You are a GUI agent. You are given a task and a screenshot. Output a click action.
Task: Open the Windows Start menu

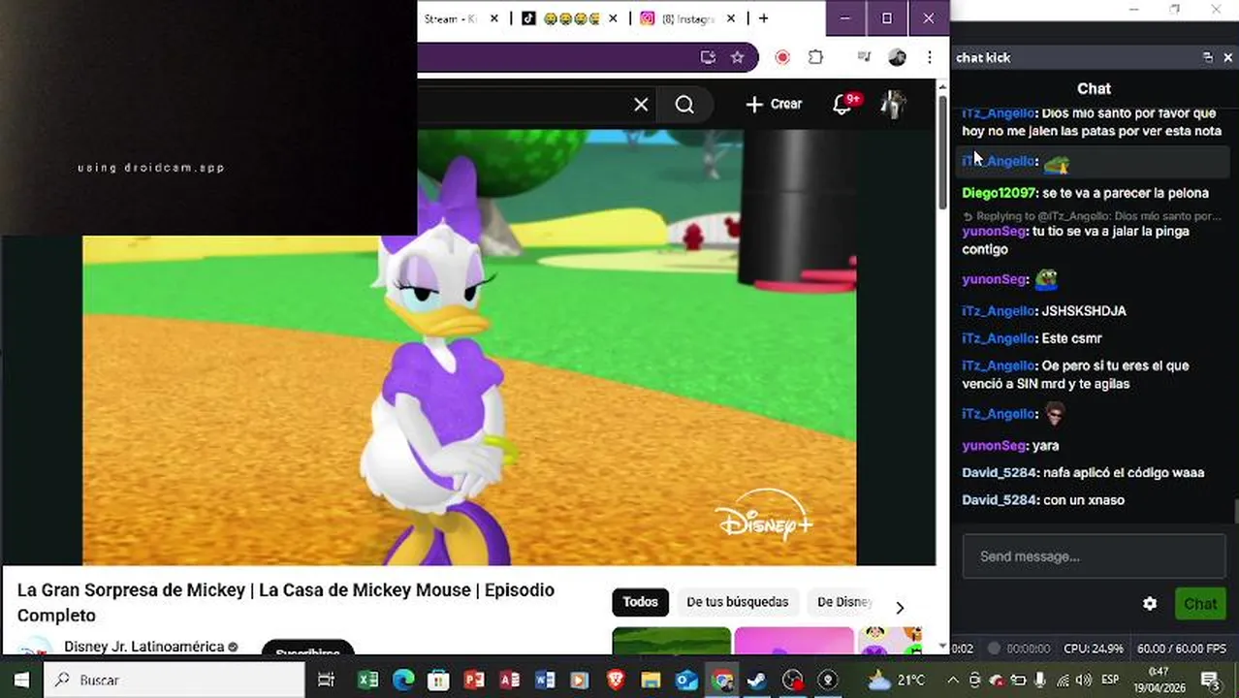tap(21, 680)
